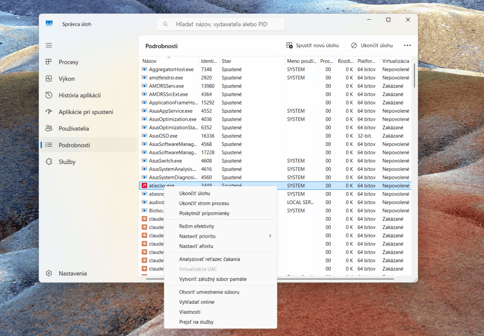Open the Výkon performance icon
Image resolution: width=484 pixels, height=336 pixels.
click(49, 79)
